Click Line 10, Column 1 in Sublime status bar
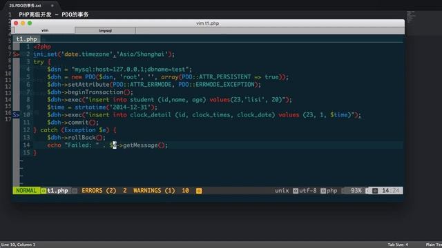This screenshot has width=442, height=248. [18, 245]
